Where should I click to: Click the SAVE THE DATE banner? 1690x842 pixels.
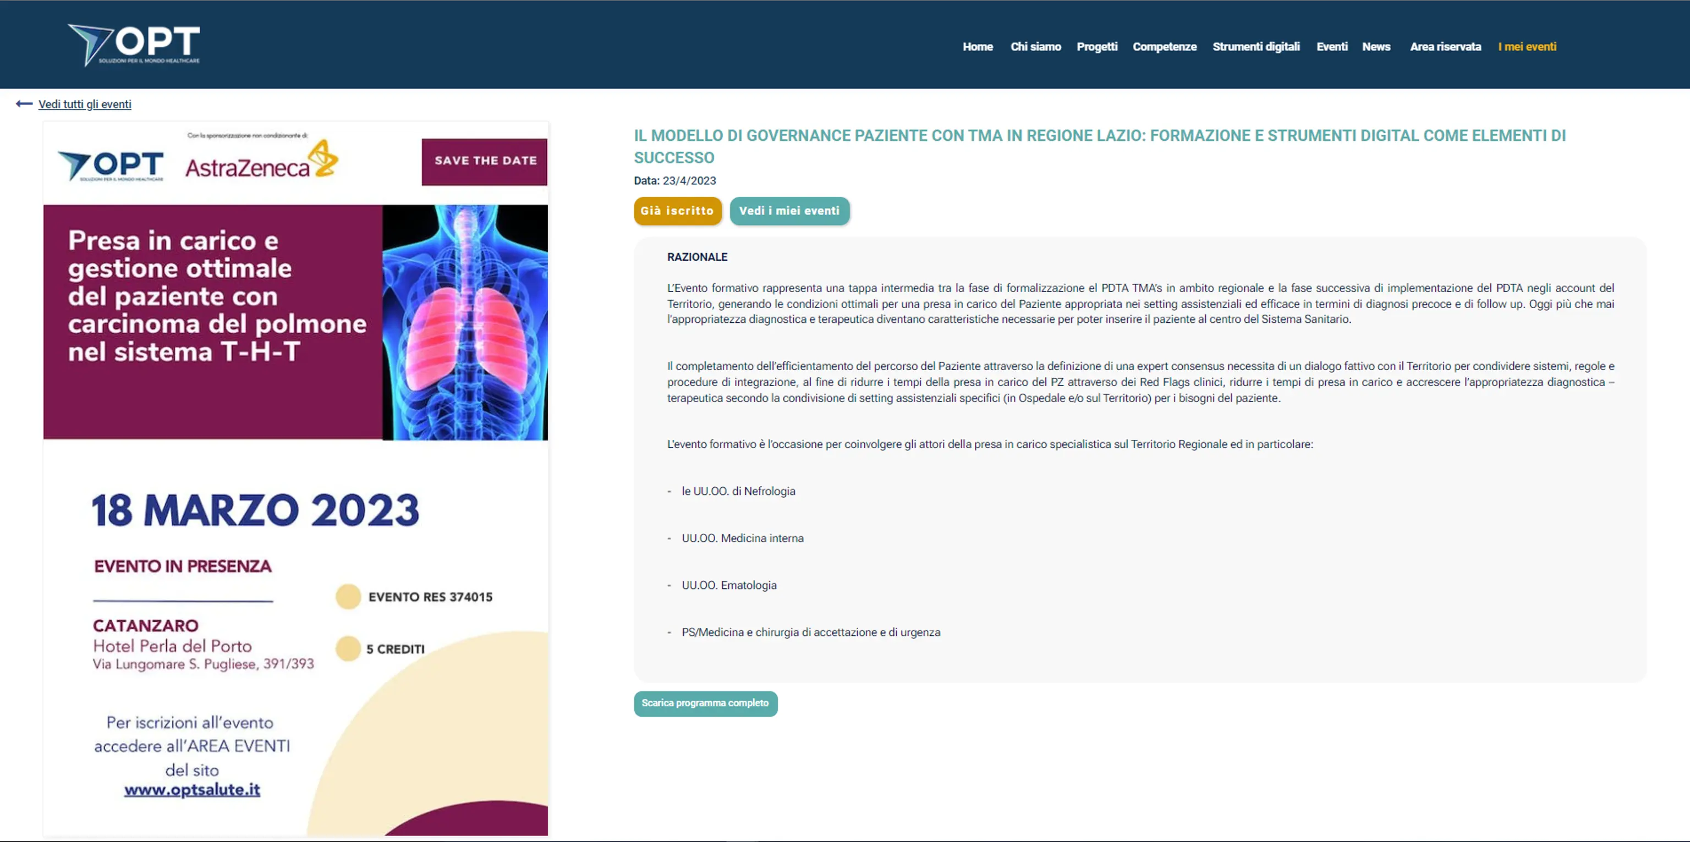[x=484, y=161]
